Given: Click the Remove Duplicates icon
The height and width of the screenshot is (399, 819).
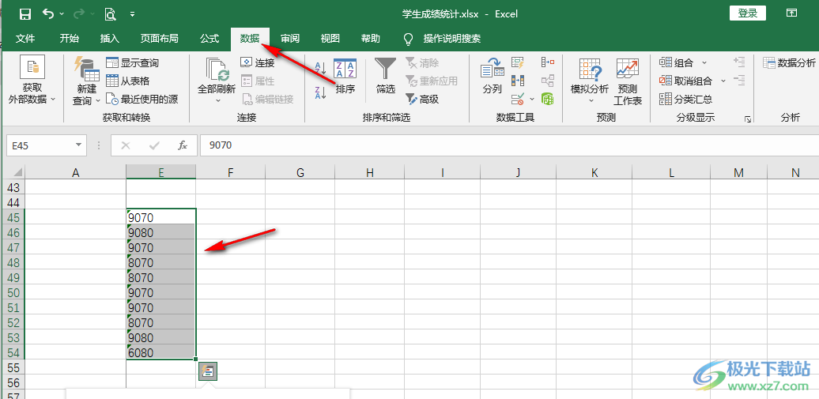Looking at the screenshot, I should tap(518, 81).
